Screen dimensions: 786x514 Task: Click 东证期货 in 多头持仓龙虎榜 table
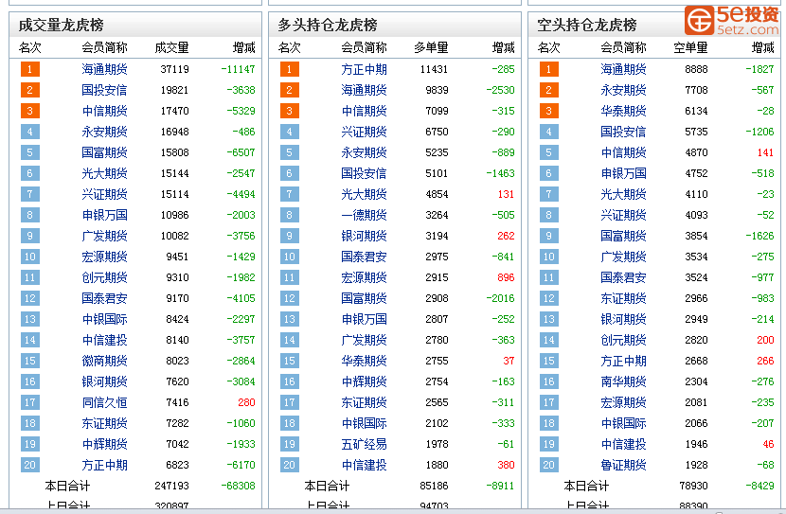click(x=364, y=402)
